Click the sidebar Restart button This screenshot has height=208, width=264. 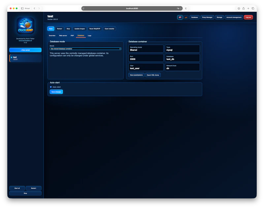click(34, 188)
